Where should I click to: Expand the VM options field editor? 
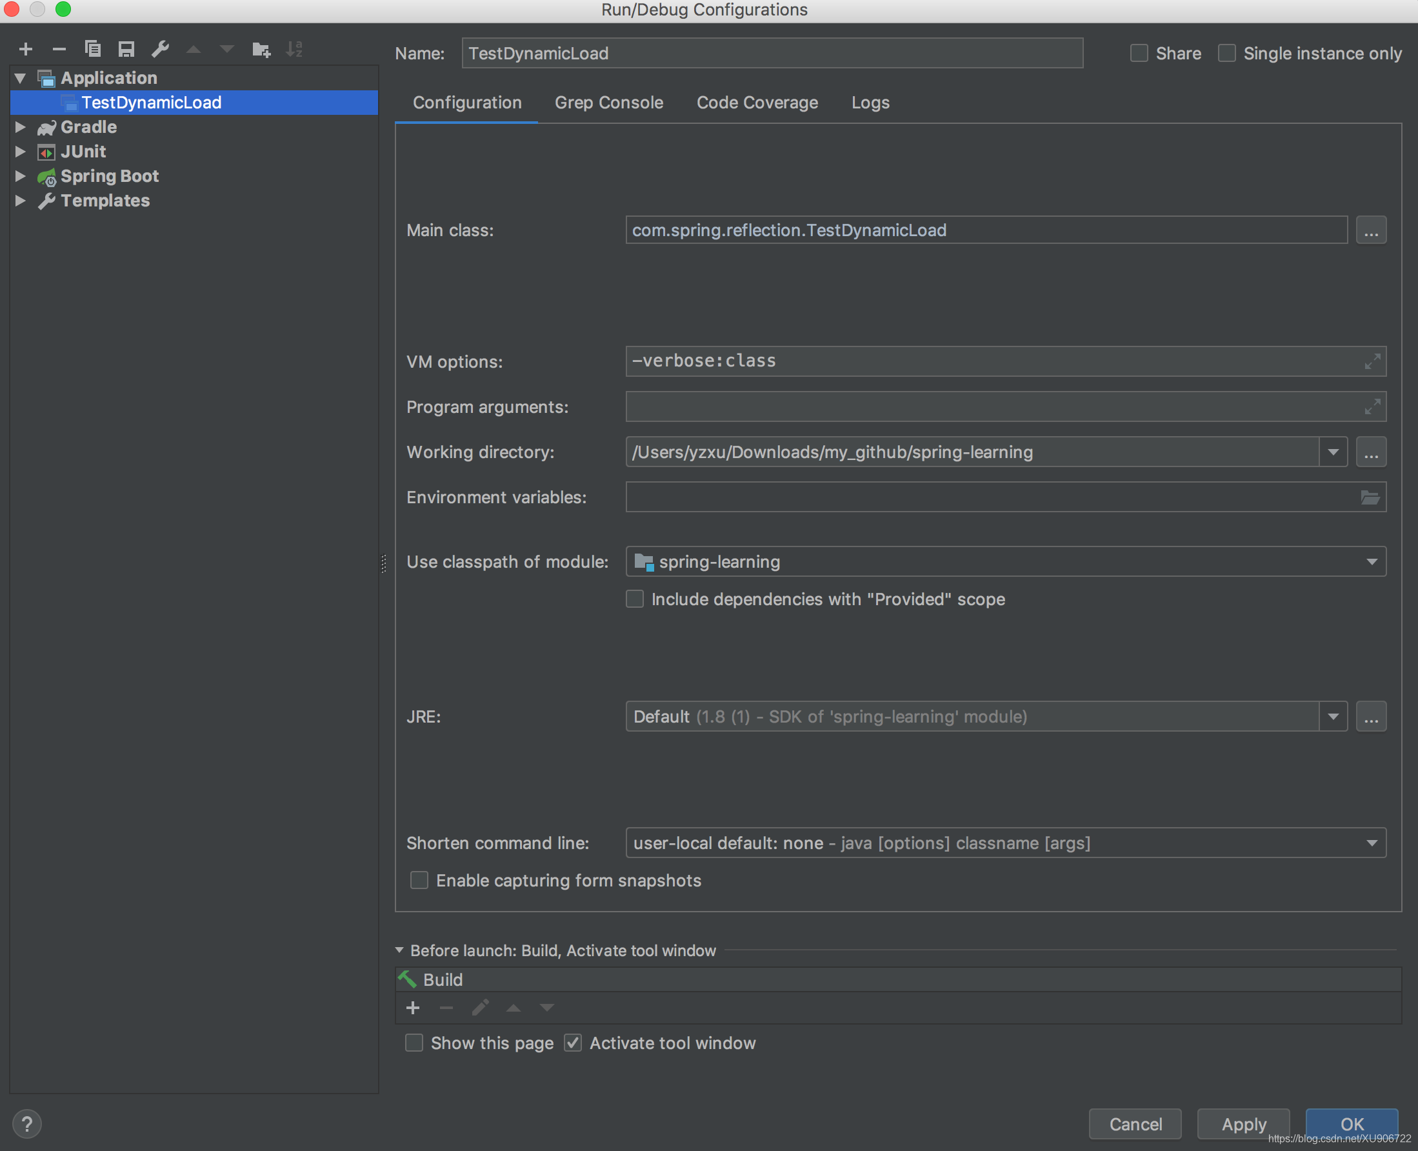[x=1372, y=361]
